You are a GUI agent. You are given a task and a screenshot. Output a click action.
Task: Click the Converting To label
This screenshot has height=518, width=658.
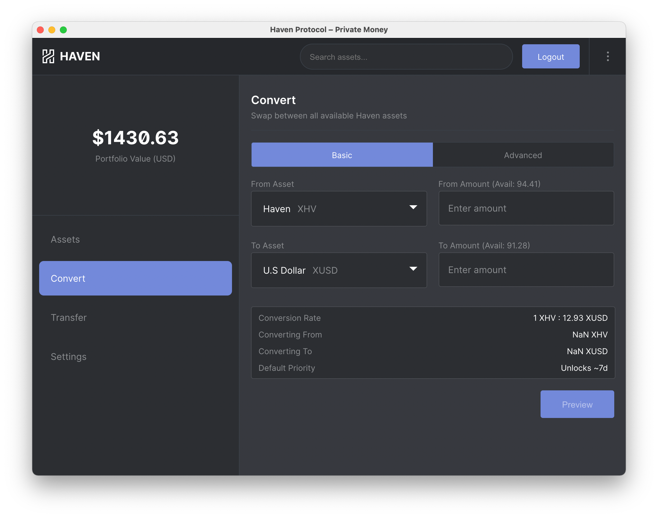tap(285, 351)
